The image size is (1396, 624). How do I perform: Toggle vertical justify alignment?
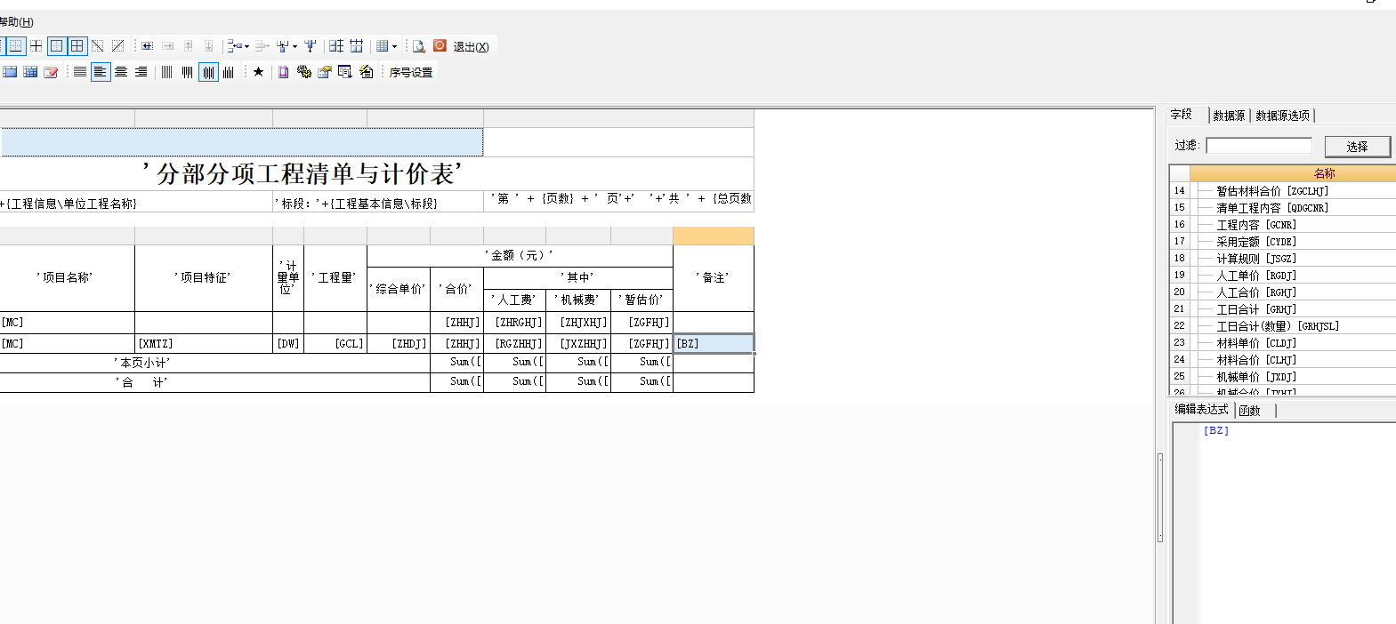(166, 72)
